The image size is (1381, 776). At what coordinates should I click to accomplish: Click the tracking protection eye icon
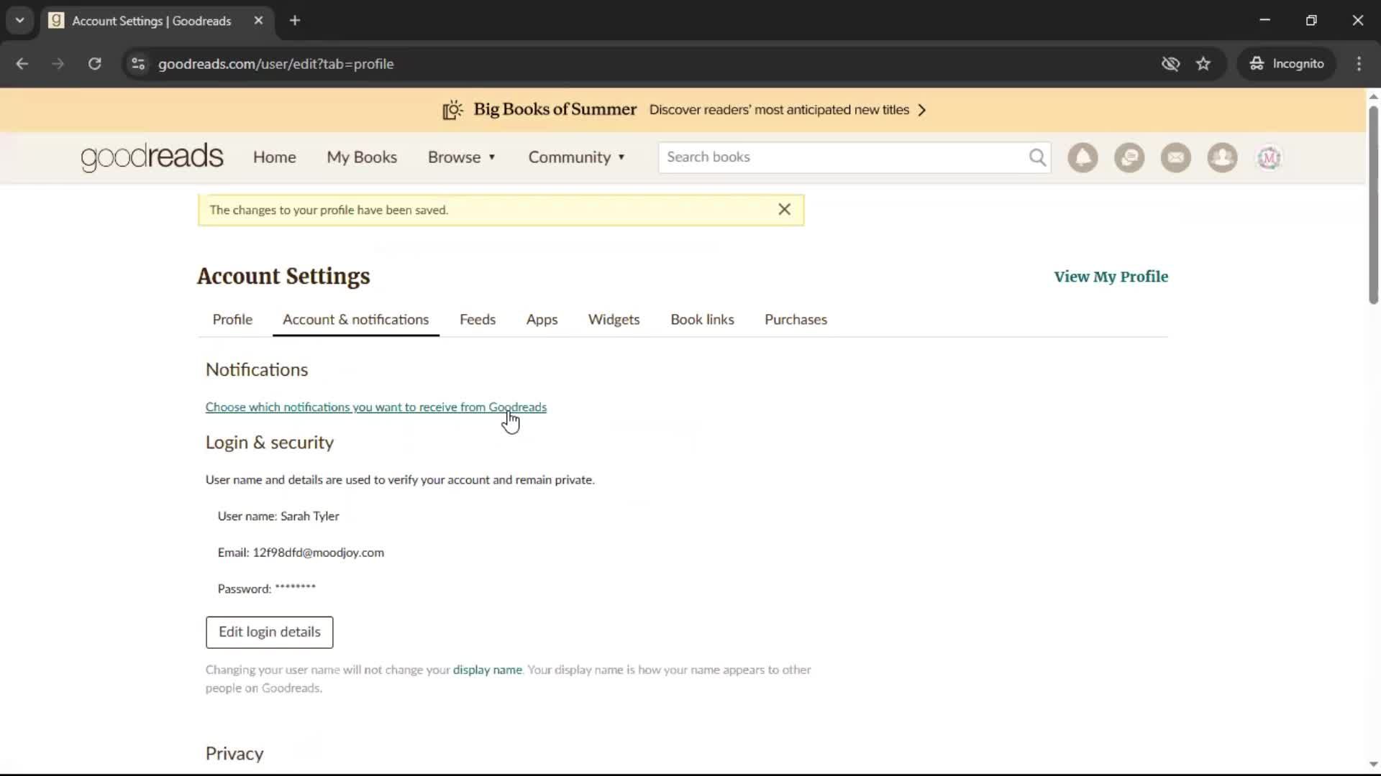1170,64
